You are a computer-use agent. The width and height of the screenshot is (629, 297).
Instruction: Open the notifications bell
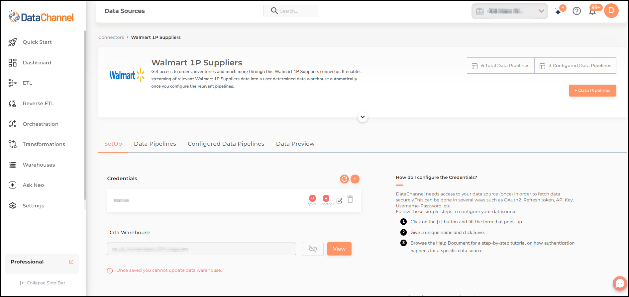click(592, 11)
